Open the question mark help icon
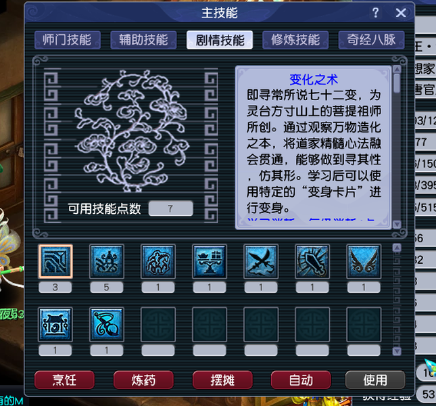The image size is (436, 406). coord(375,13)
